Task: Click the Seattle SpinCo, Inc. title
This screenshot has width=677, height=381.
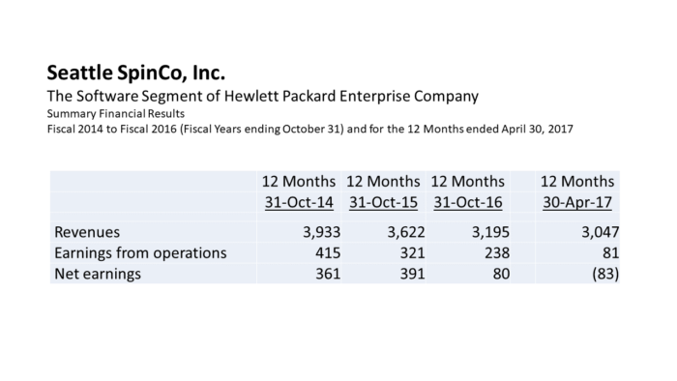Action: pos(136,73)
